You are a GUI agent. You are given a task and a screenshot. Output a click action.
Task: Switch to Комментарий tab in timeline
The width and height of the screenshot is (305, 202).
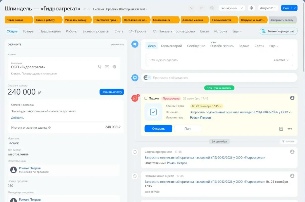[x=171, y=46]
